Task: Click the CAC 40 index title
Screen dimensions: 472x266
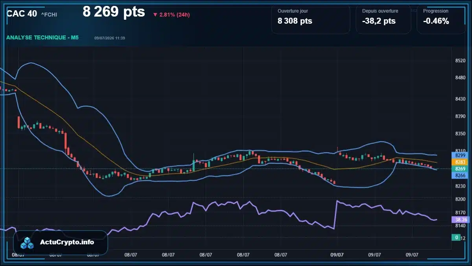Action: (x=22, y=13)
